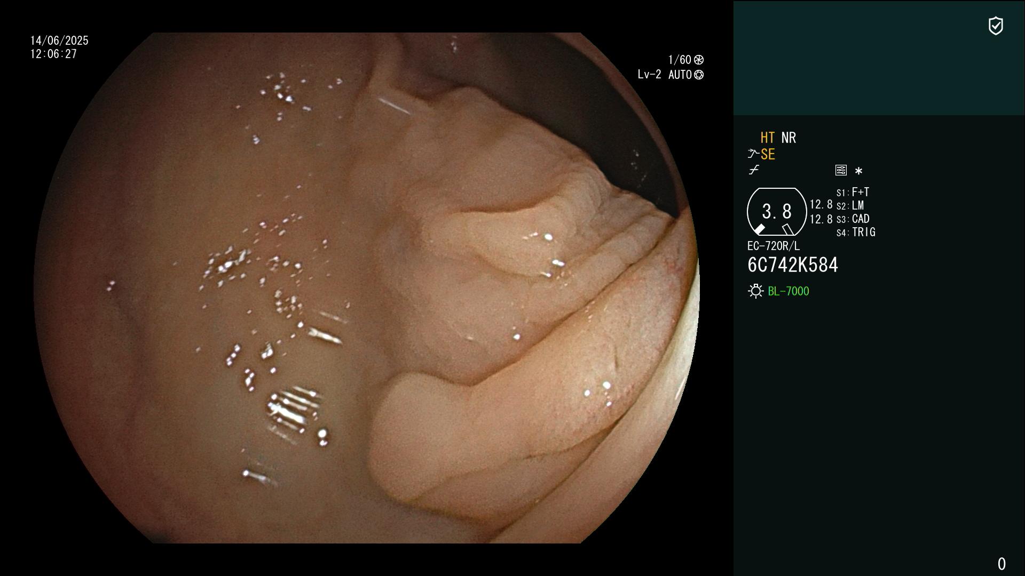Click the shield checkmark icon
The height and width of the screenshot is (576, 1025).
point(996,26)
